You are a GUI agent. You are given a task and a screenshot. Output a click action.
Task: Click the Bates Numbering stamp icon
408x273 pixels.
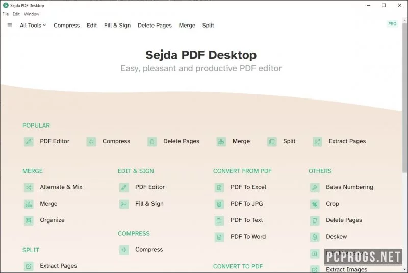click(315, 187)
